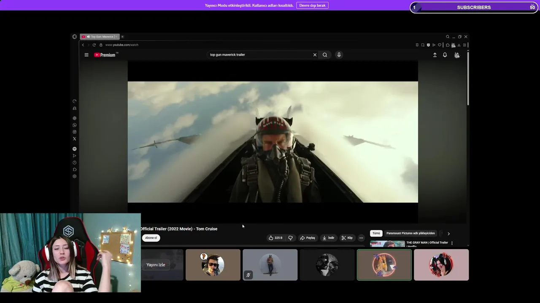Open ad blocker shield in address bar

[x=428, y=45]
